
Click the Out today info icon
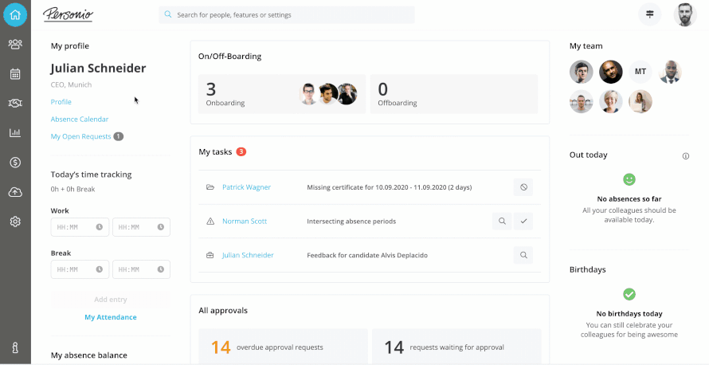[686, 156]
